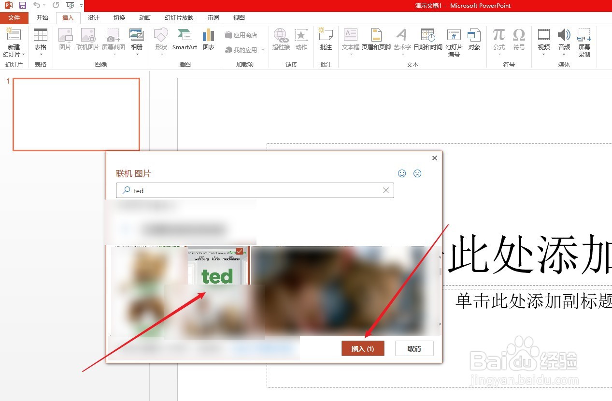Click the 插入 (1) button
The width and height of the screenshot is (612, 401).
363,348
